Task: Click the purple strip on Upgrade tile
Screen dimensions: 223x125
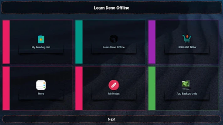Action: (152, 42)
